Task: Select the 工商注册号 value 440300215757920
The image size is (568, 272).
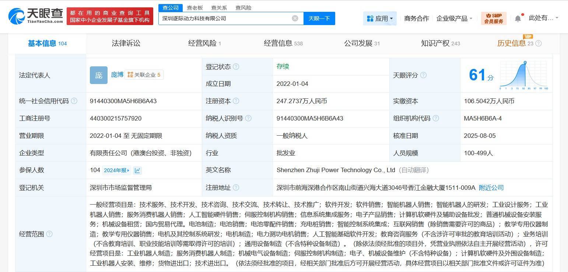Action: point(116,118)
